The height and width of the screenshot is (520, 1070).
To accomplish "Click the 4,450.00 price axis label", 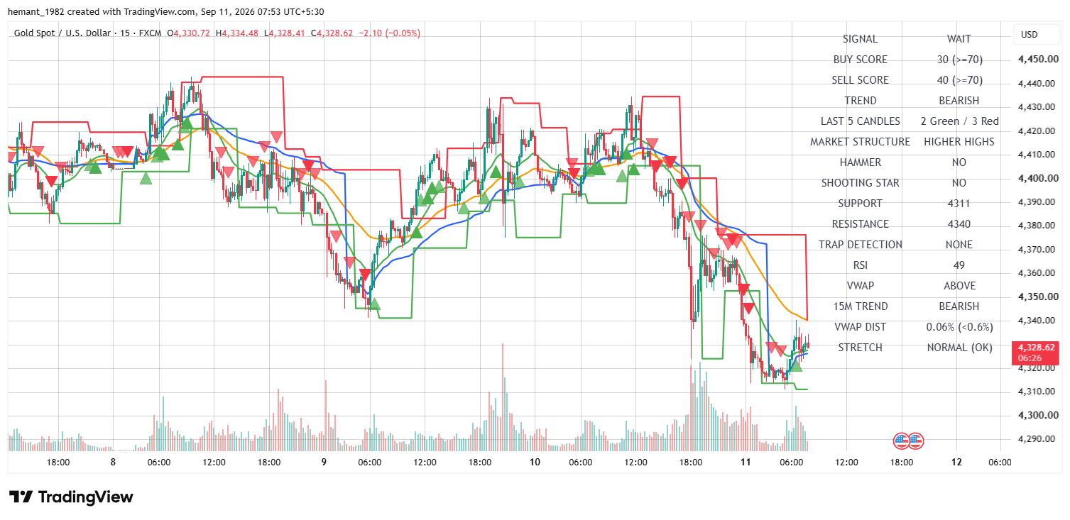I will coord(1037,60).
